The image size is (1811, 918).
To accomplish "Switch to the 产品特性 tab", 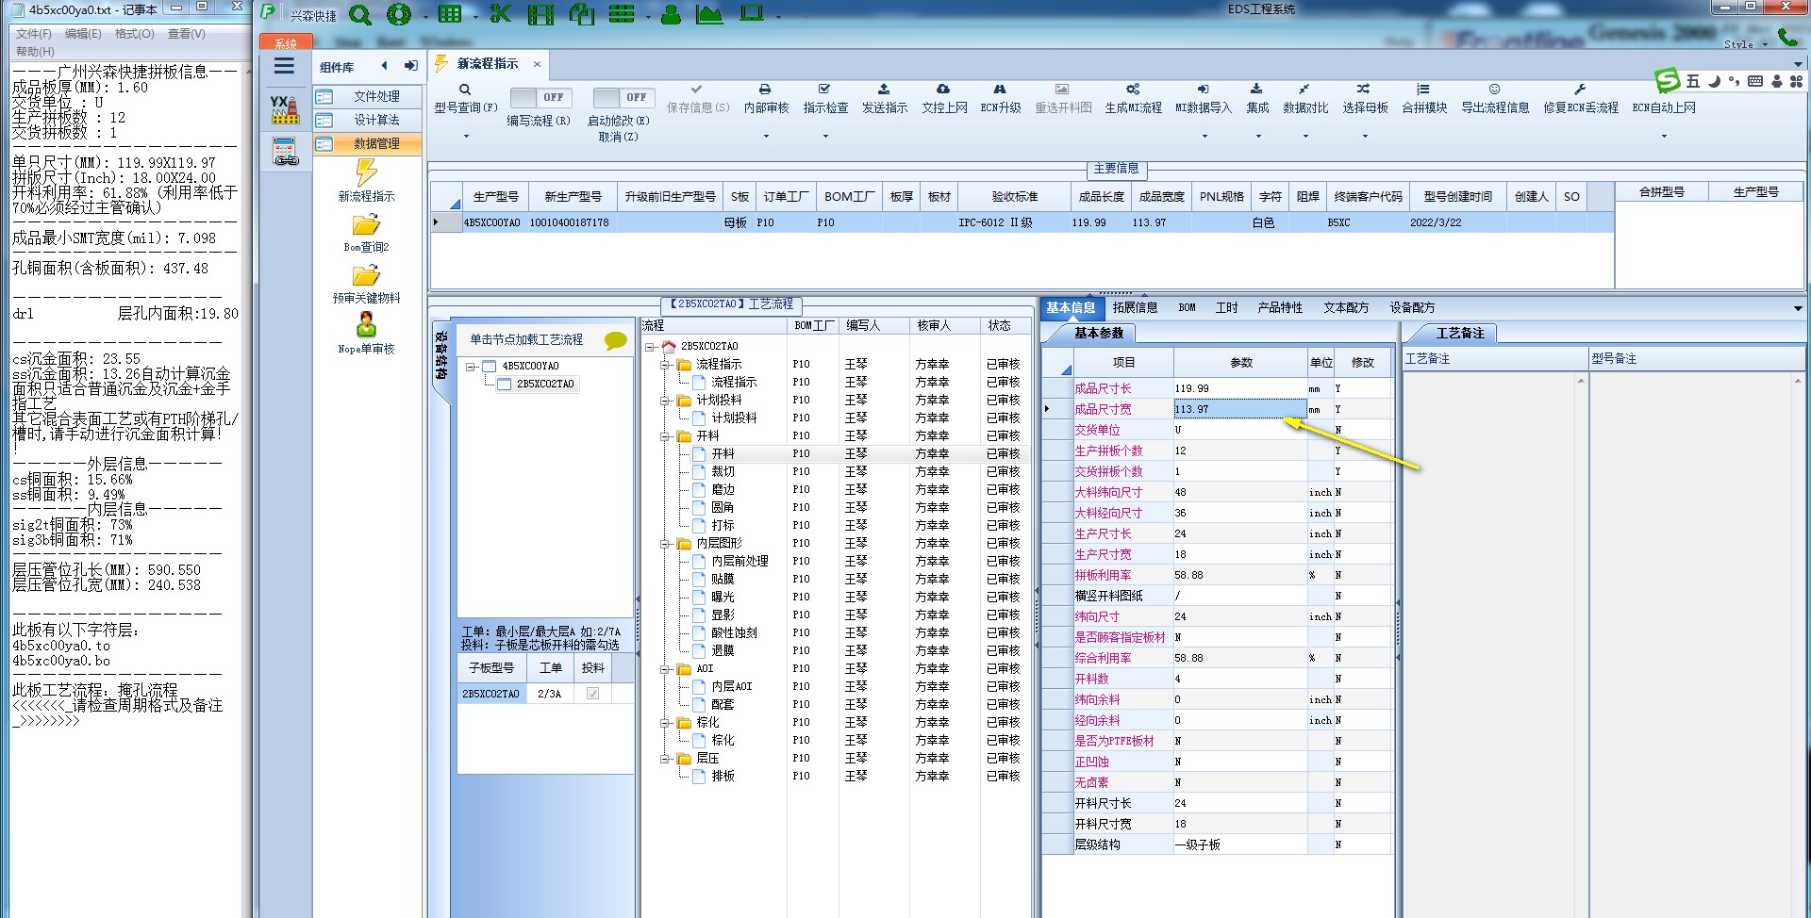I will [x=1279, y=307].
